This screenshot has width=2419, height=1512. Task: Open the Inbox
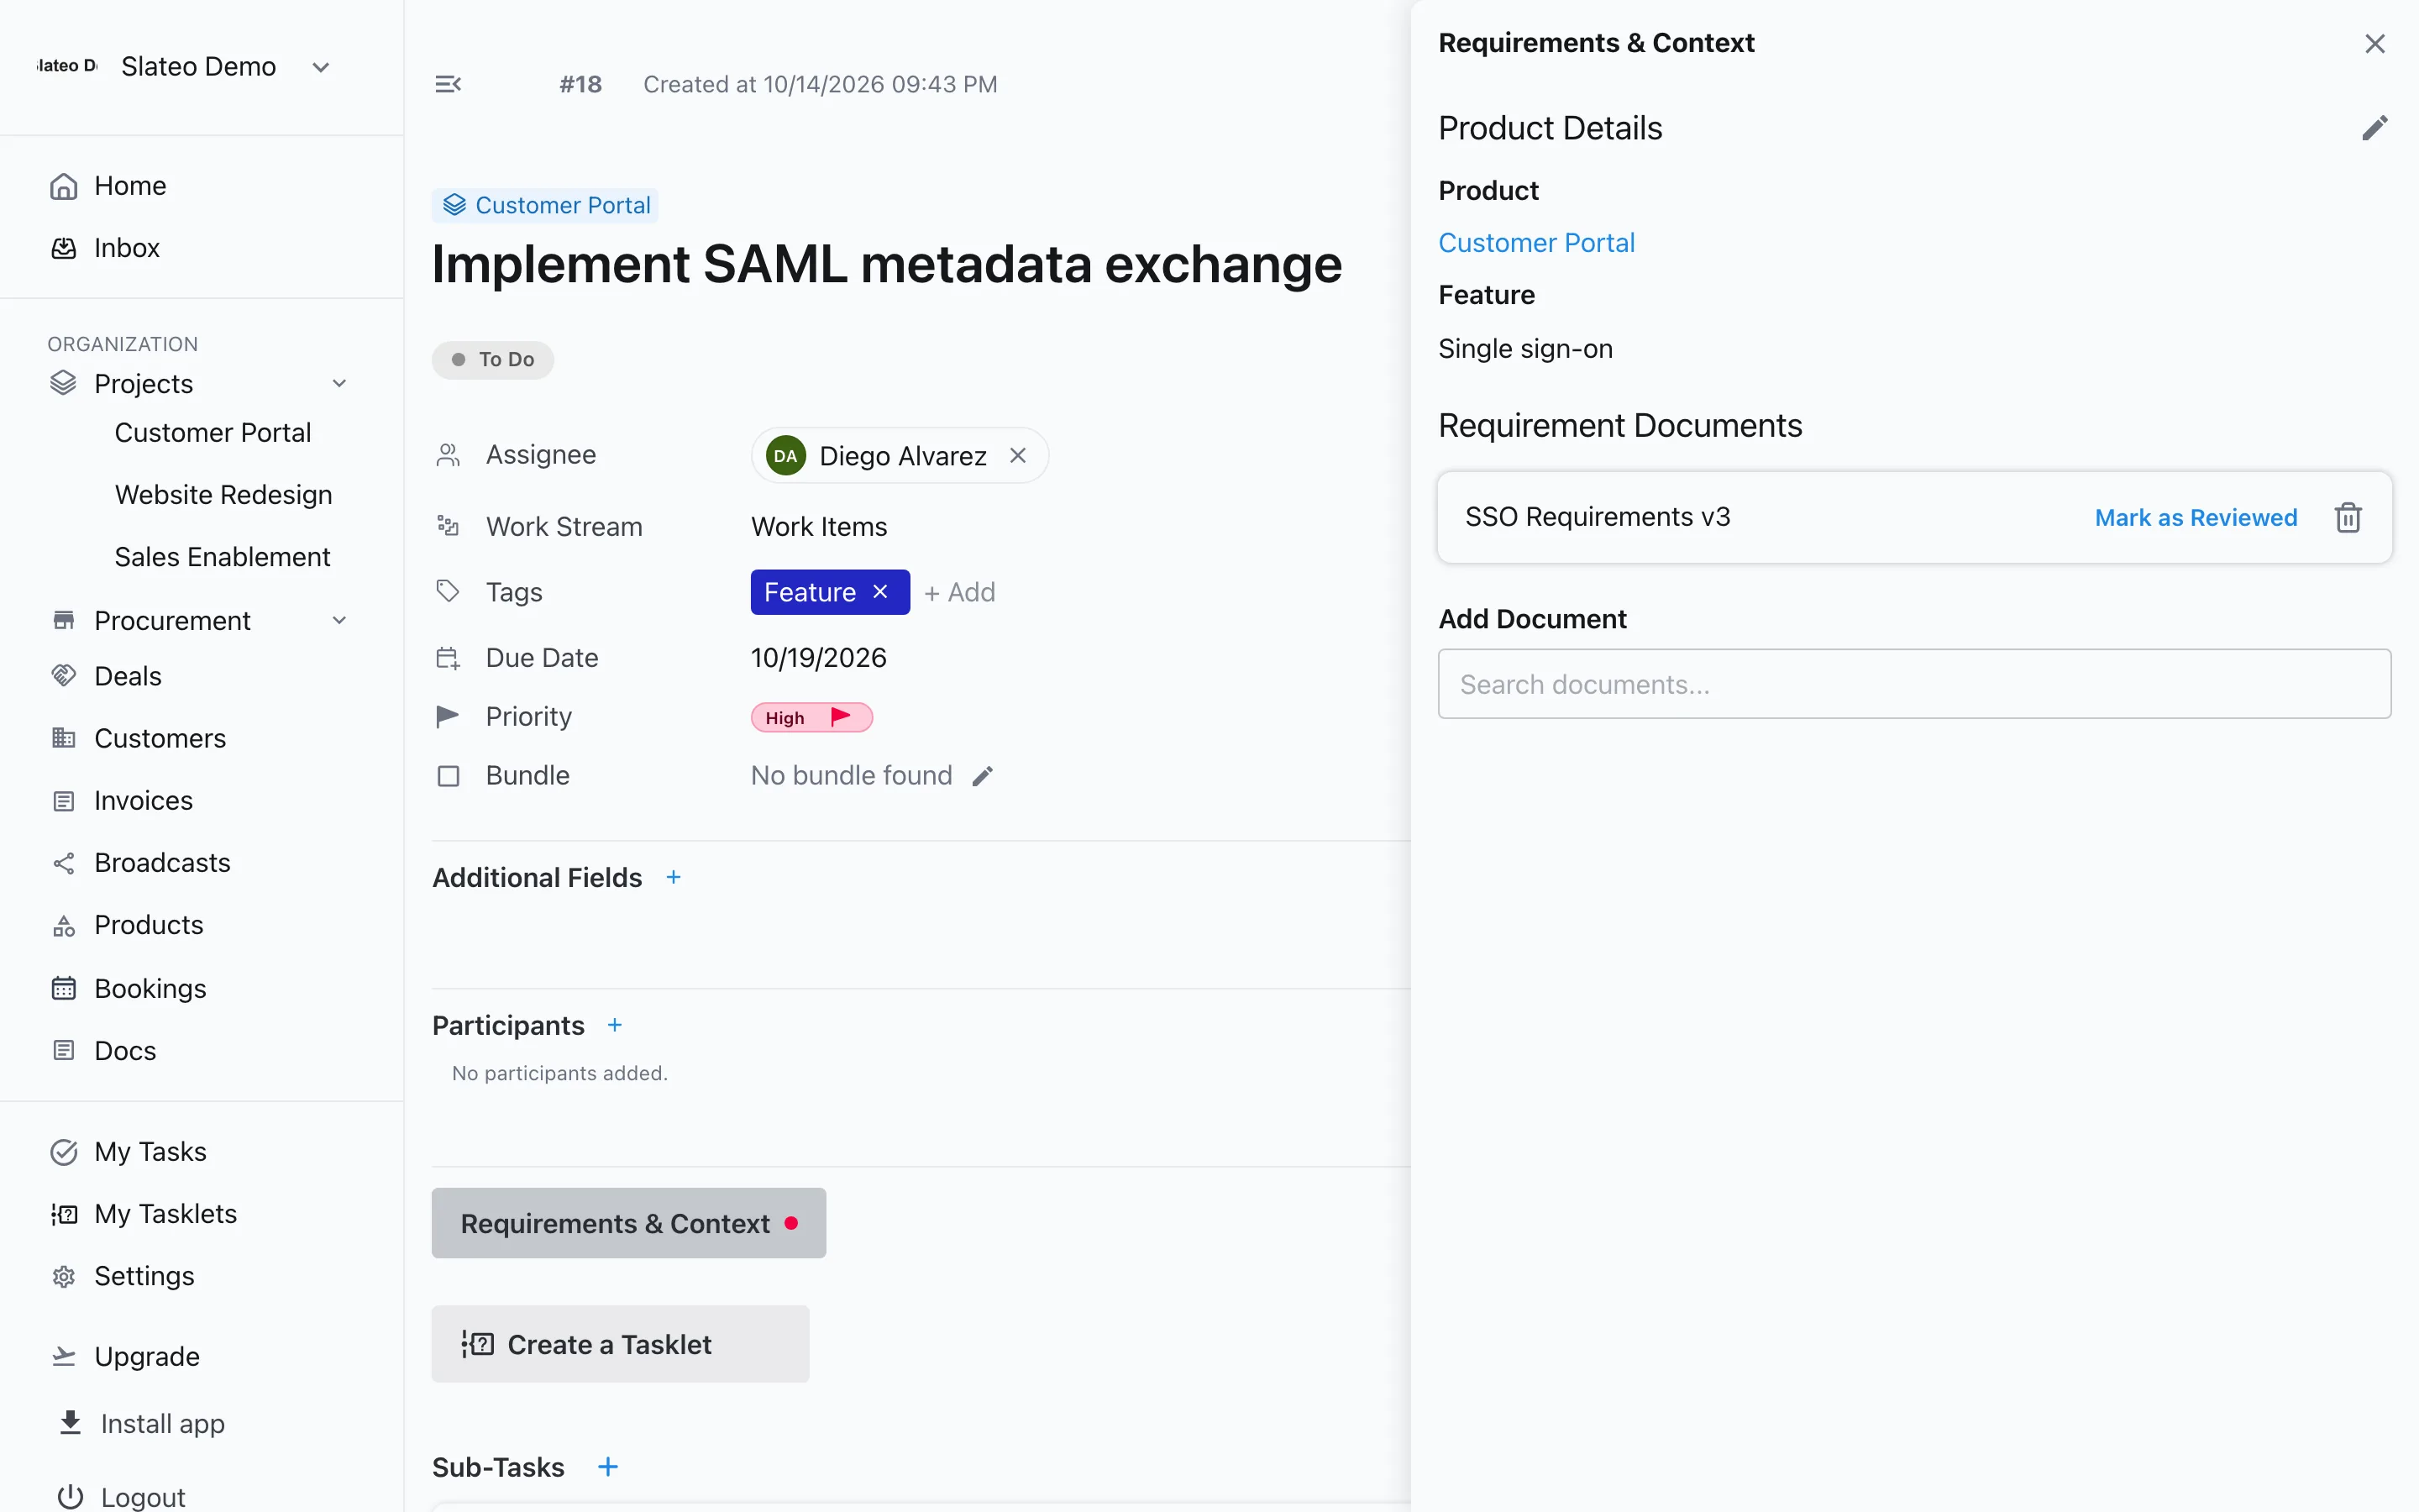point(126,248)
